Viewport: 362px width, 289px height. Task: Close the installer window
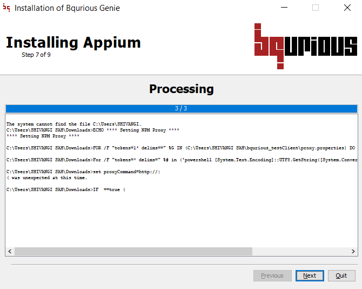click(x=347, y=8)
